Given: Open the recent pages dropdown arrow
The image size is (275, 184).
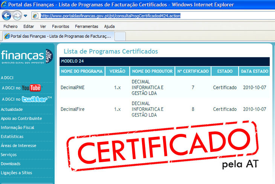Looking at the screenshot, I should coord(26,16).
